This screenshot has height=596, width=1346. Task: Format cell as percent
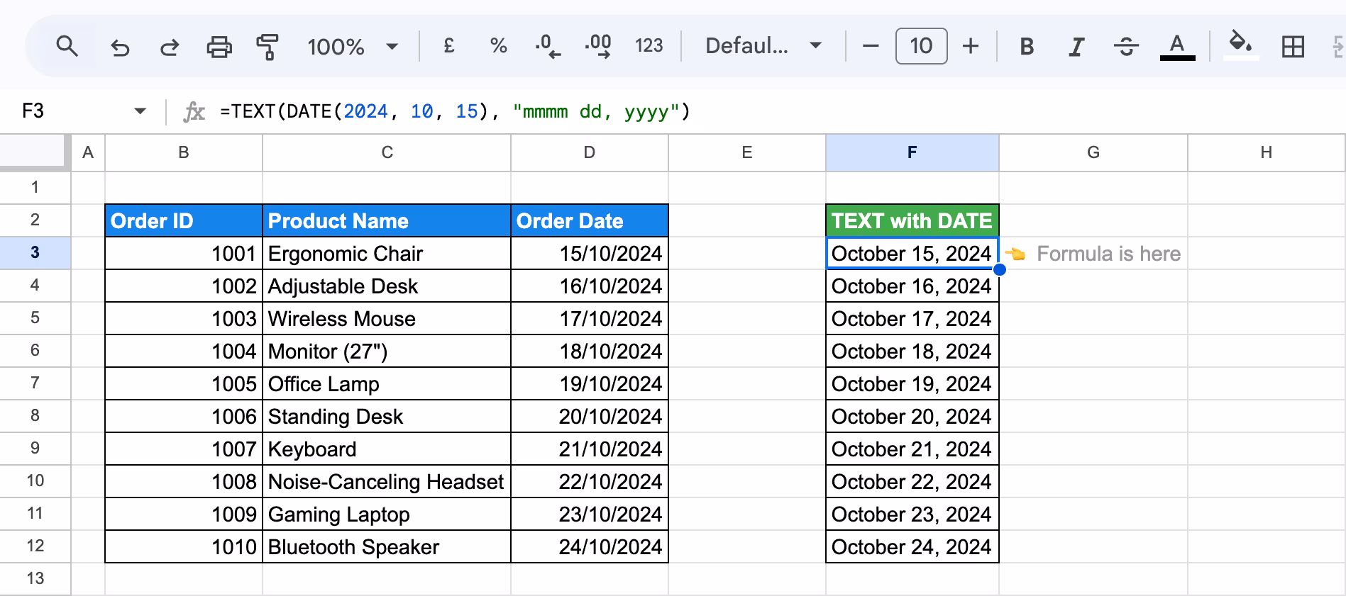498,47
